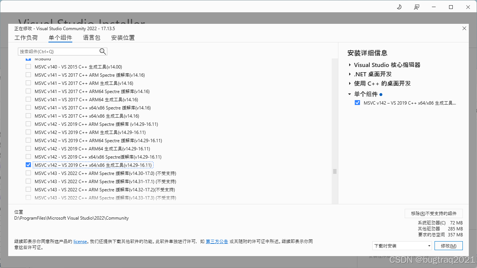Check MSVC v141 VS 2017 ARM64 Spectre library
The image size is (477, 268).
(x=28, y=92)
